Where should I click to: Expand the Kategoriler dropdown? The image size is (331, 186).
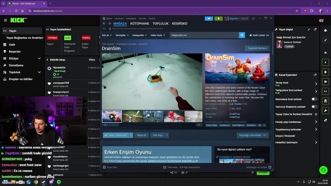tap(140, 35)
